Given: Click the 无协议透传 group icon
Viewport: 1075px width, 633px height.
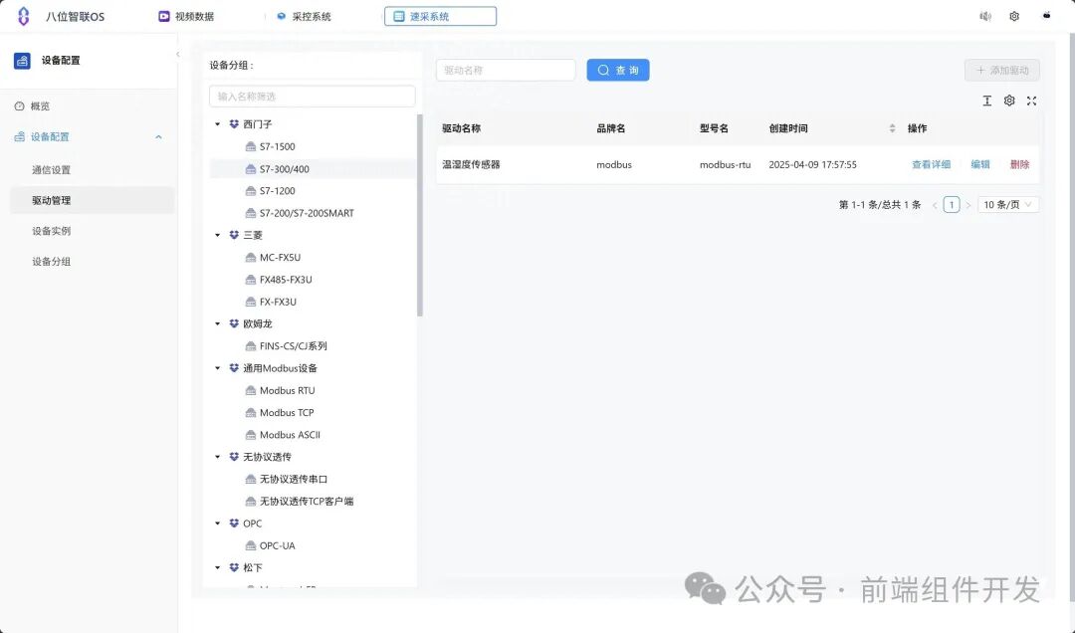Looking at the screenshot, I should coord(234,457).
